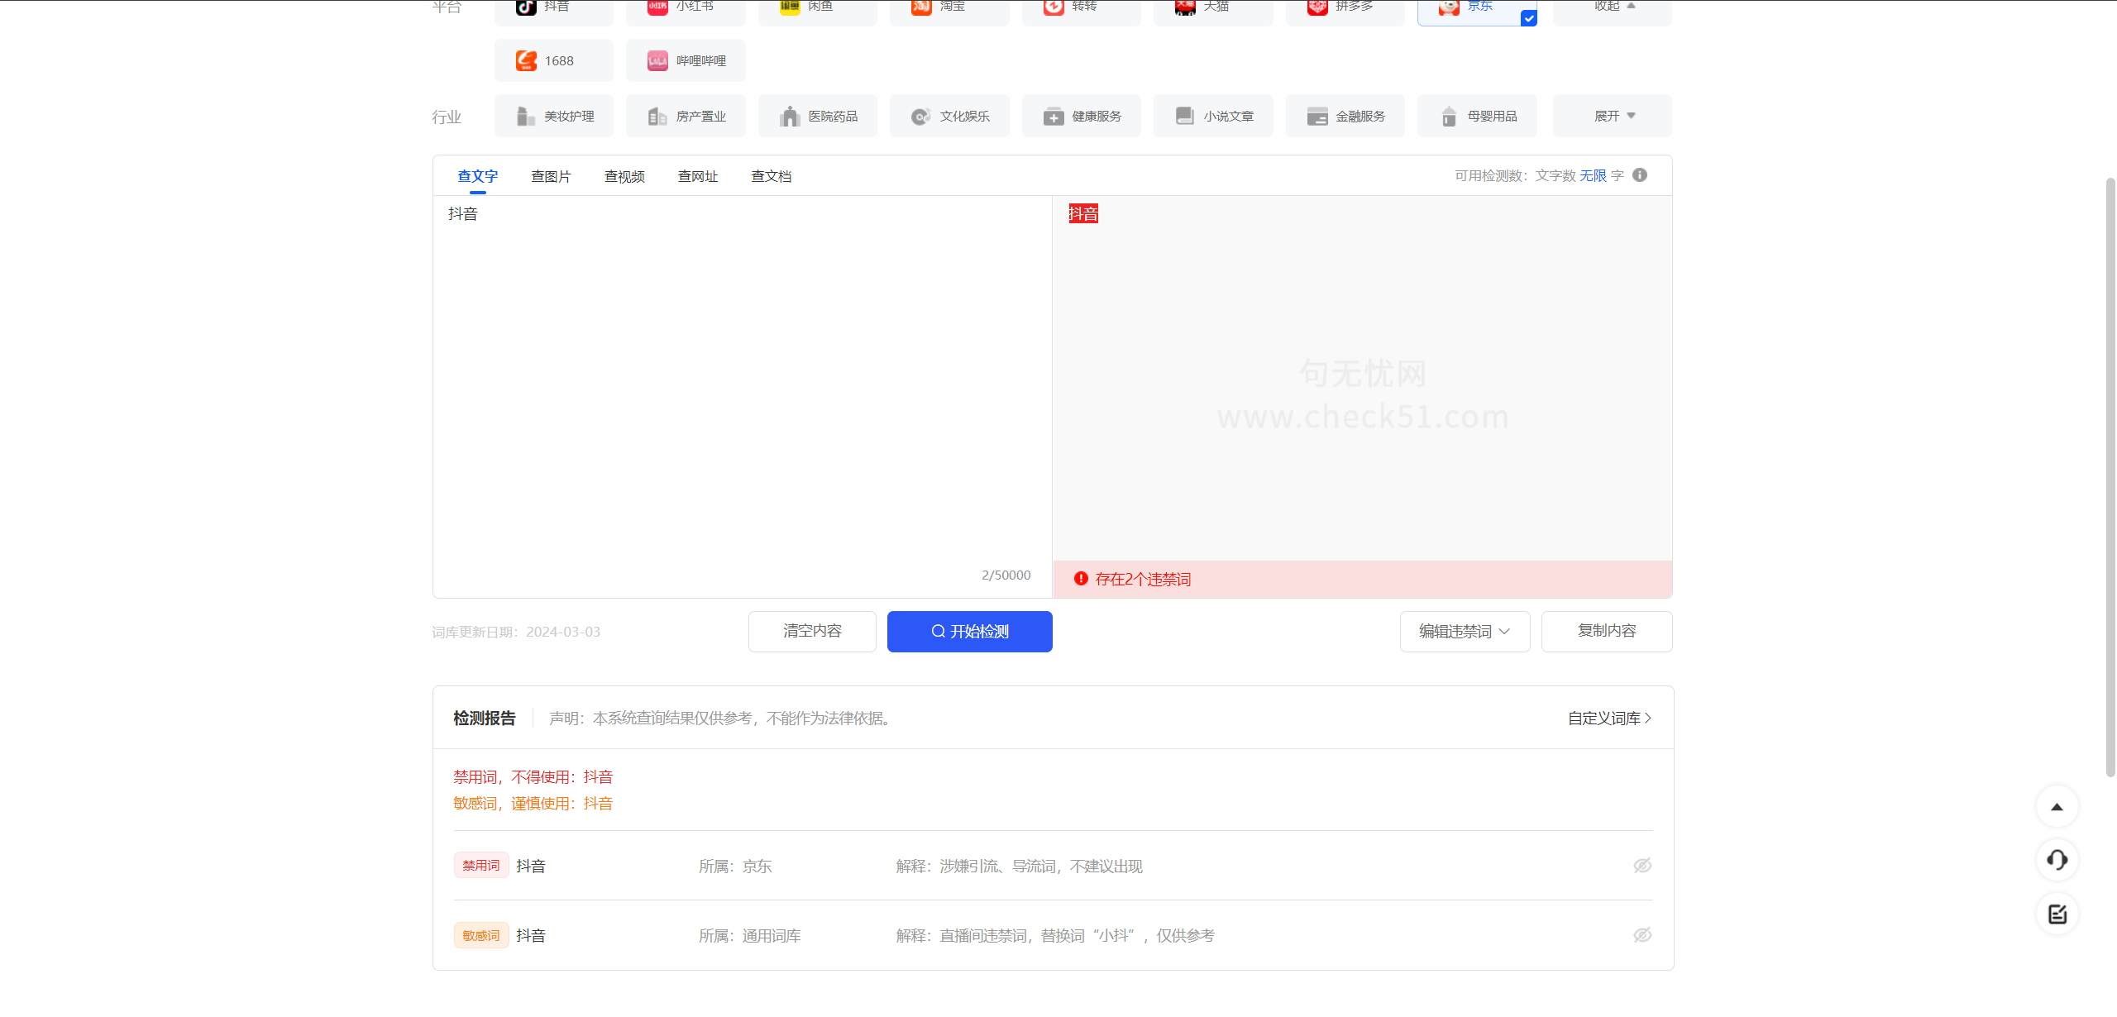This screenshot has width=2117, height=1017.
Task: Choose the 医院药品 industry
Action: (818, 116)
